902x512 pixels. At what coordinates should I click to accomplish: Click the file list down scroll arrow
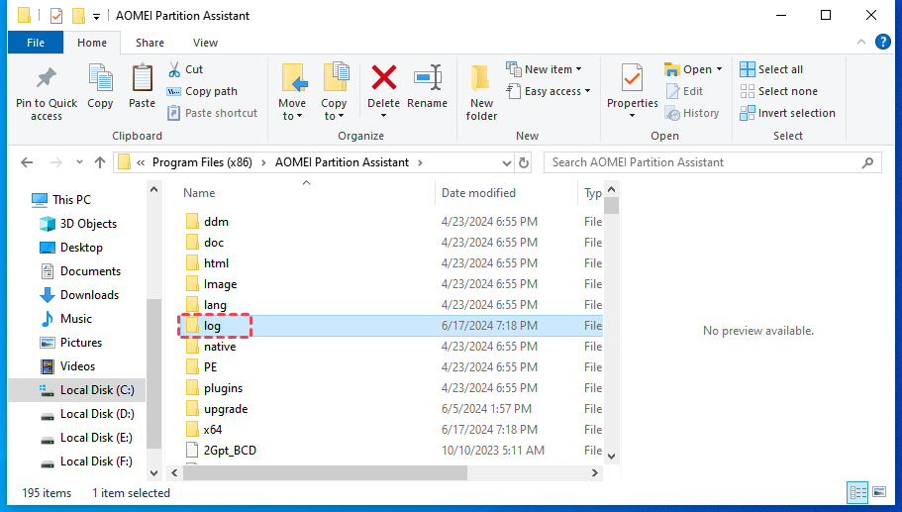612,457
